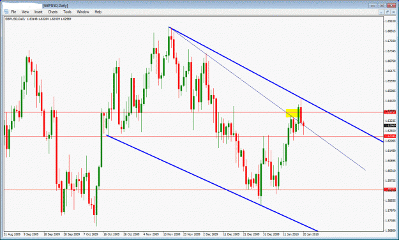Viewport: 399px width, 240px height.
Task: Click the 16 Oct 2009 date label
Action: 112,234
